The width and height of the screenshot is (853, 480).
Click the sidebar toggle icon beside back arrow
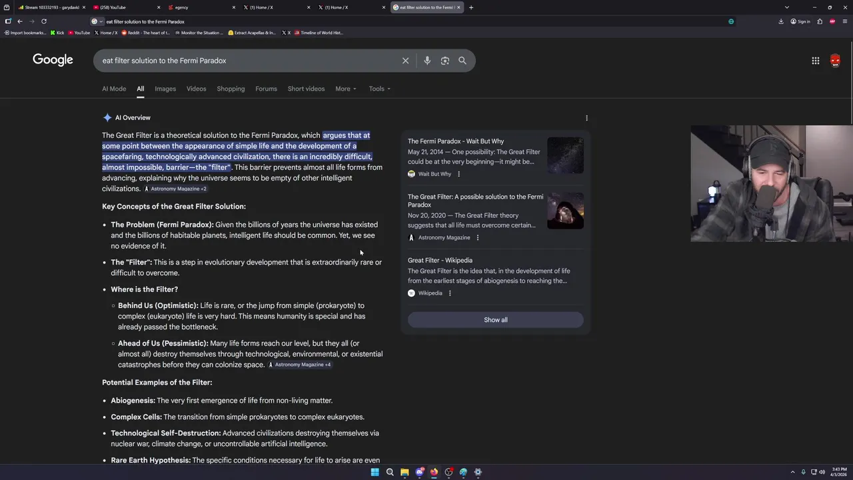point(8,21)
